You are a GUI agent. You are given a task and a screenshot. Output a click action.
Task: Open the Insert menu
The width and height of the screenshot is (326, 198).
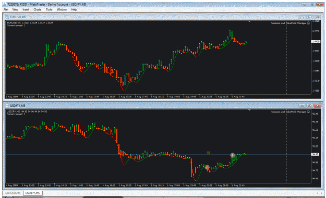click(x=26, y=9)
